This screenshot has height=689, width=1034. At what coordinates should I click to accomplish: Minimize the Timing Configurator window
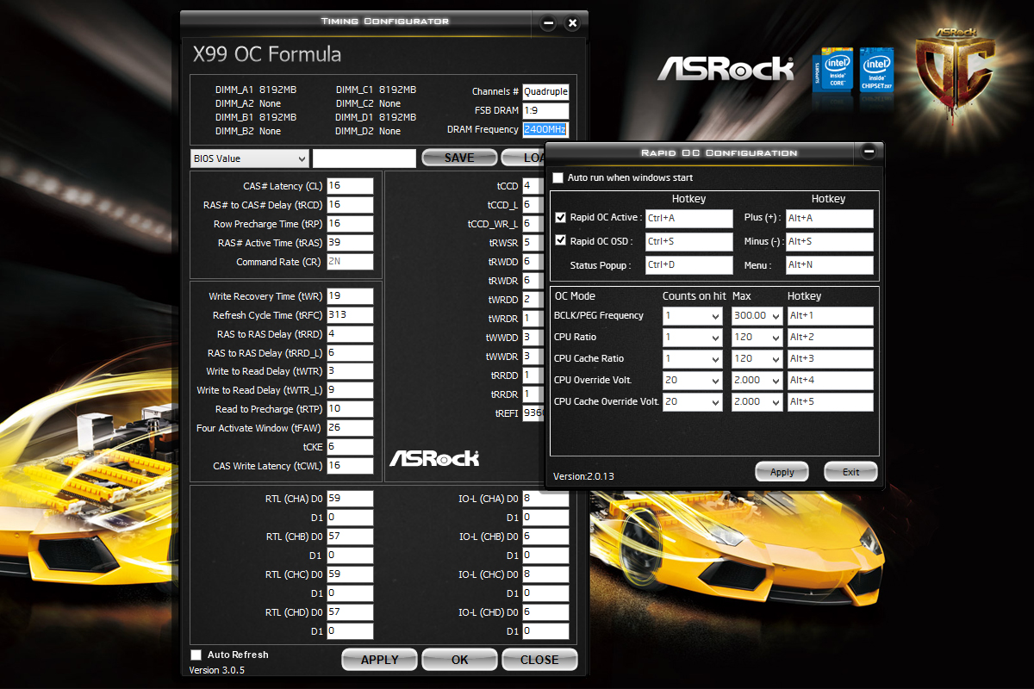point(549,23)
